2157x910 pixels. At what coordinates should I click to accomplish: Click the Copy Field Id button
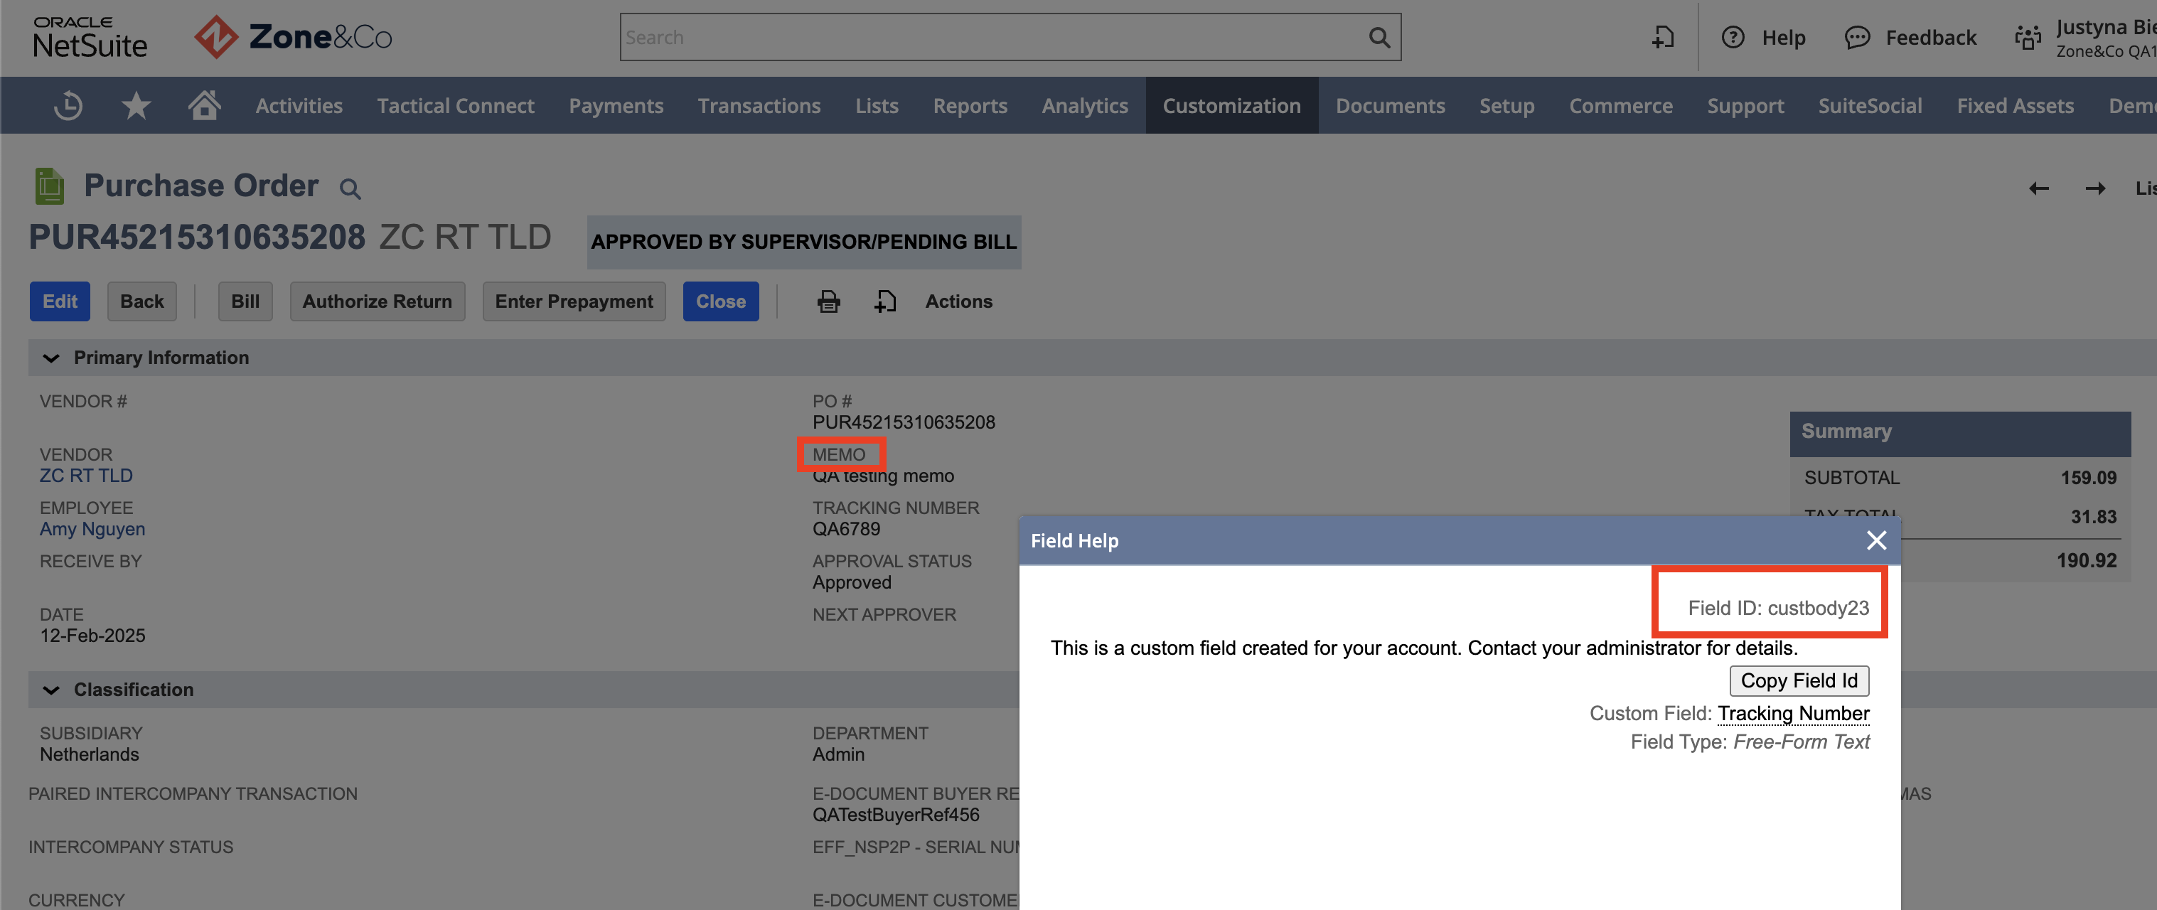(1799, 682)
